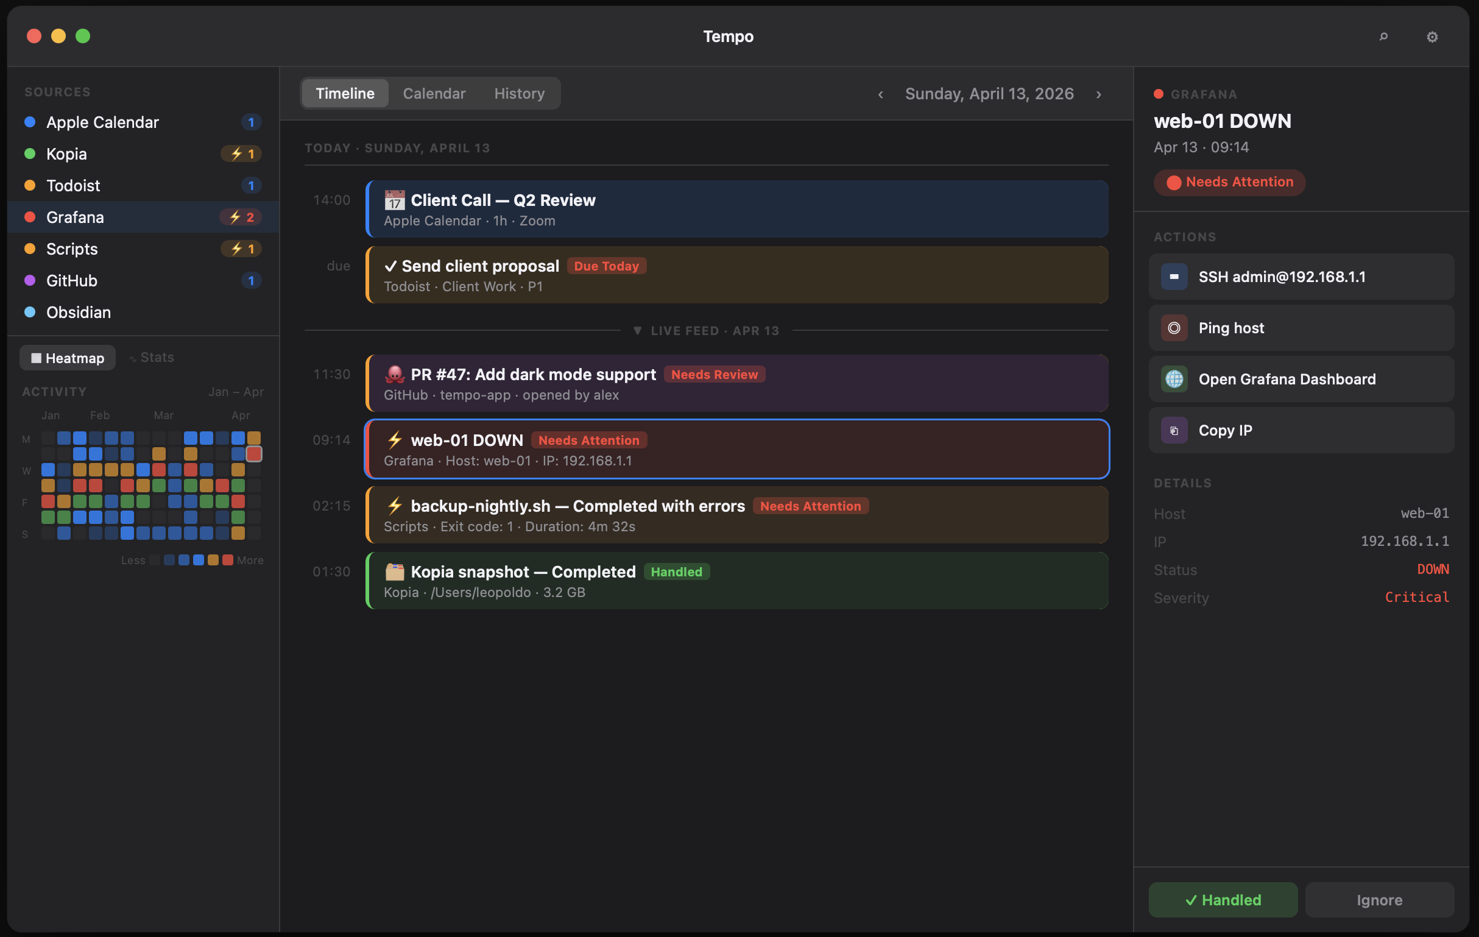Screen dimensions: 1479x937
Task: Switch sidebar view to Stats
Action: [152, 358]
